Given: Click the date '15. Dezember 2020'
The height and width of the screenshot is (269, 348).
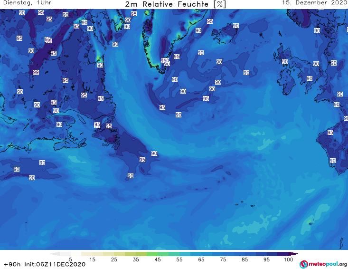Looking at the screenshot, I should coord(314,3).
